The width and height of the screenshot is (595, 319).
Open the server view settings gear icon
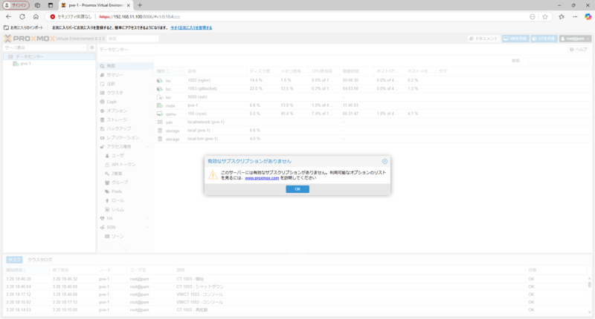pos(91,47)
